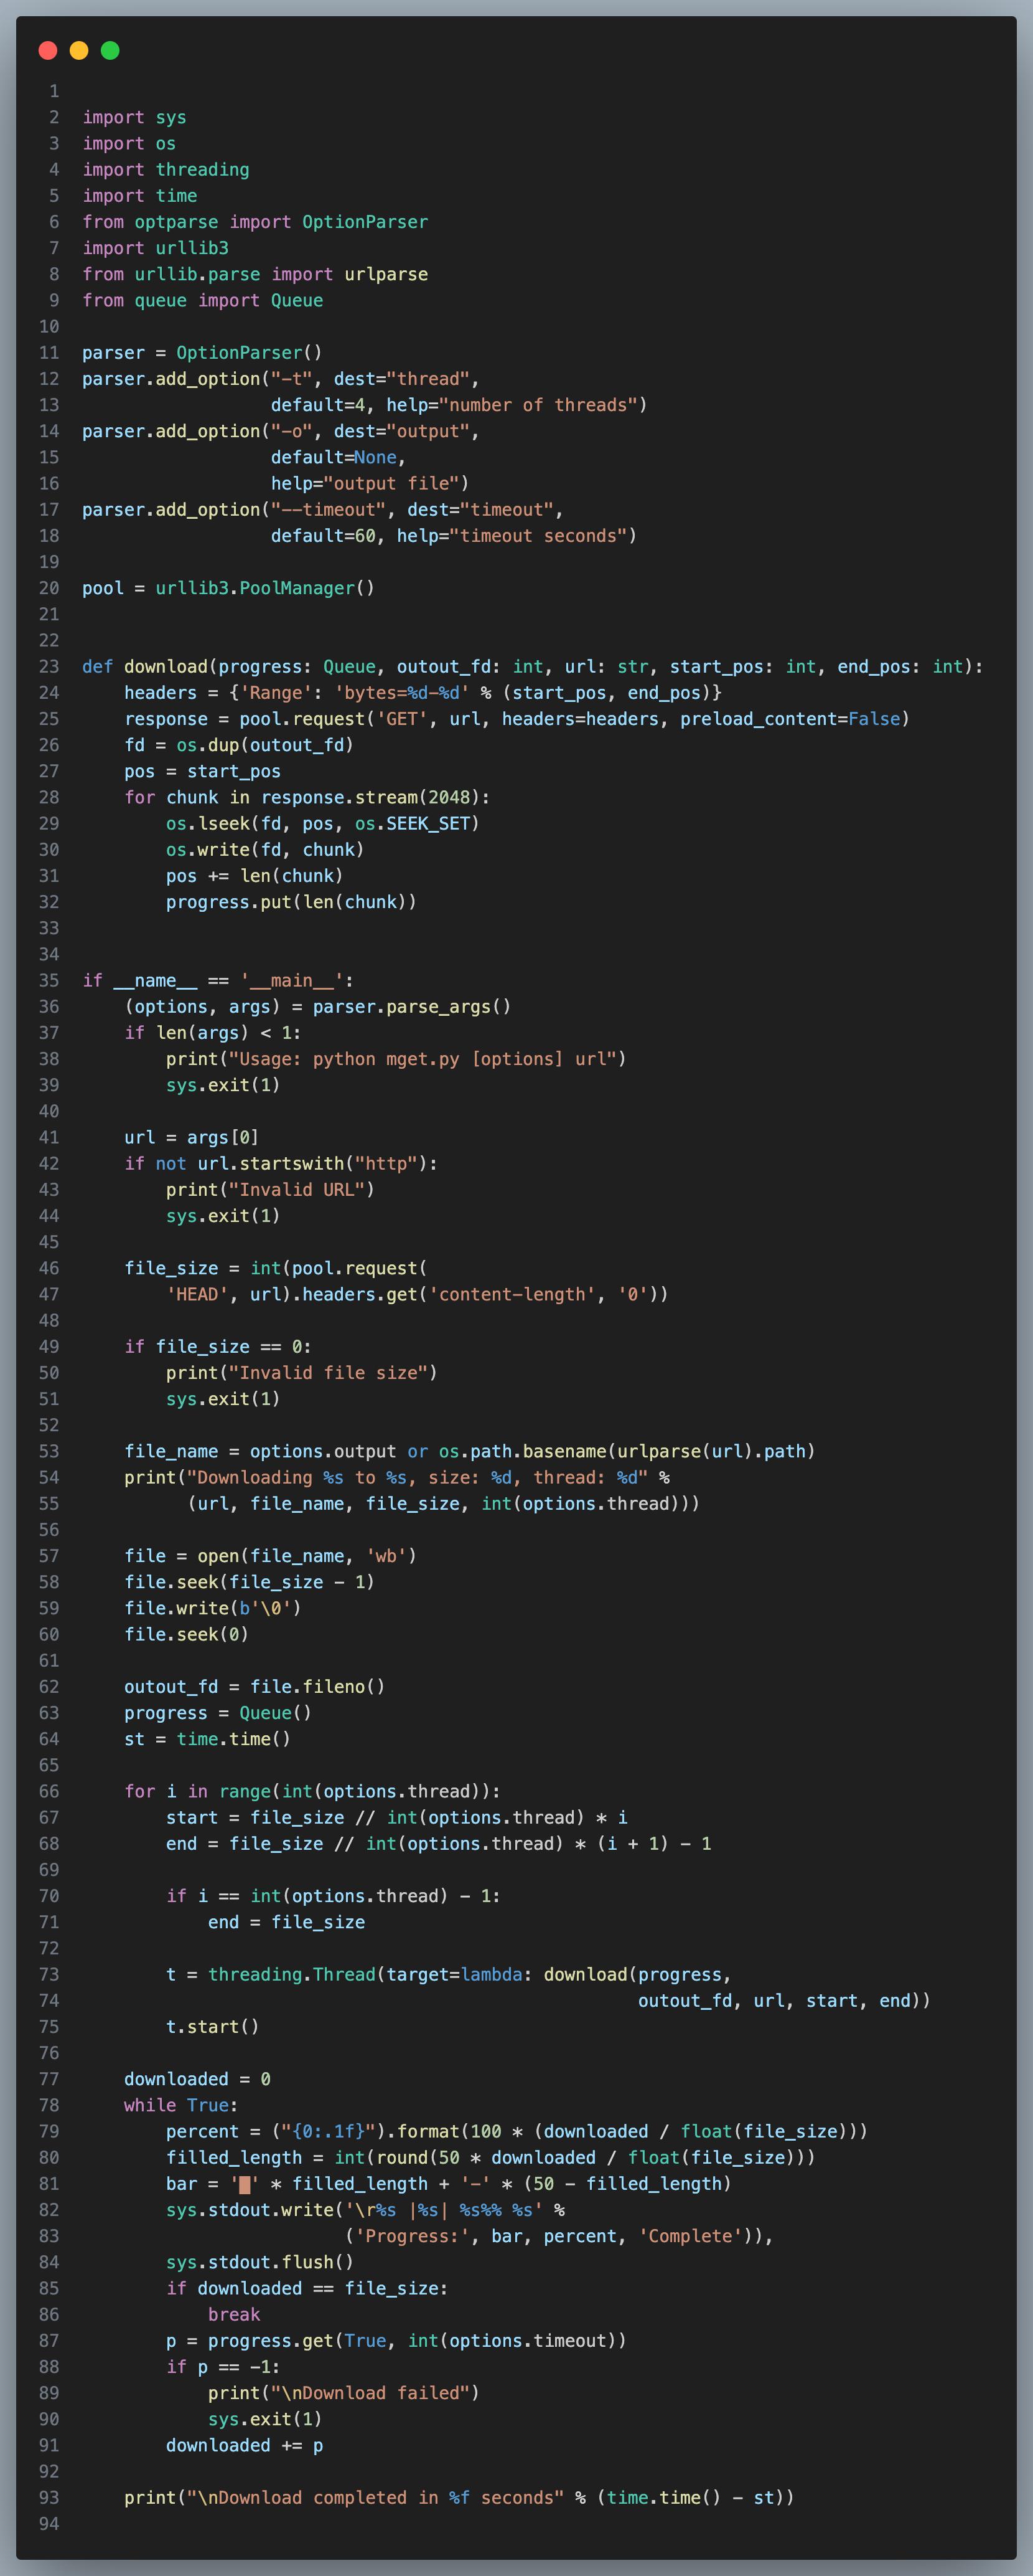Click 'file.seek(0)' on line 60

[x=186, y=1634]
